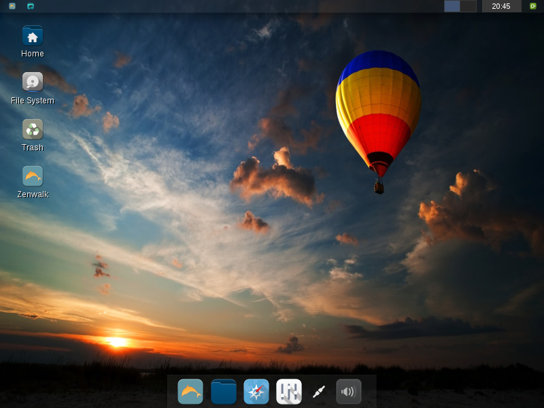Click the "Zenwalk" text label on desktop
This screenshot has width=544, height=408.
(x=33, y=194)
